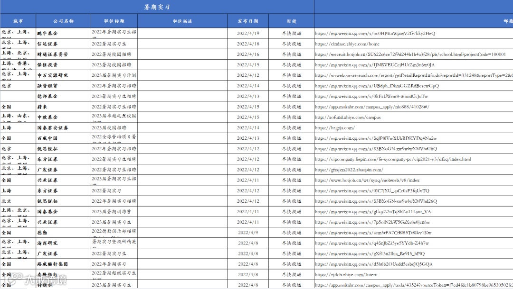Select the 尽快投递 cell in 德勤 row

(x=291, y=233)
